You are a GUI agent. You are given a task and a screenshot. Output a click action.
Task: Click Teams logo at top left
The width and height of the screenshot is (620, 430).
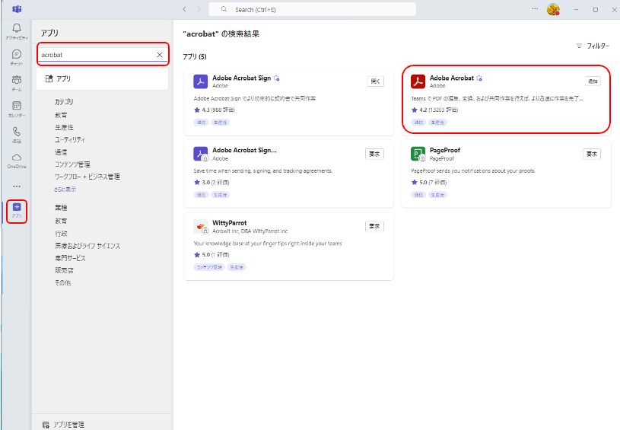(17, 9)
